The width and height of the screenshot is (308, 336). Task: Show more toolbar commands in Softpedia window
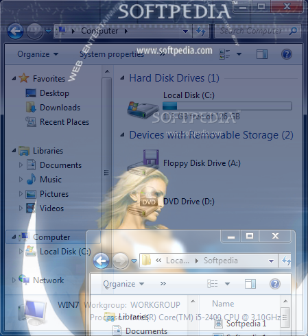click(163, 284)
